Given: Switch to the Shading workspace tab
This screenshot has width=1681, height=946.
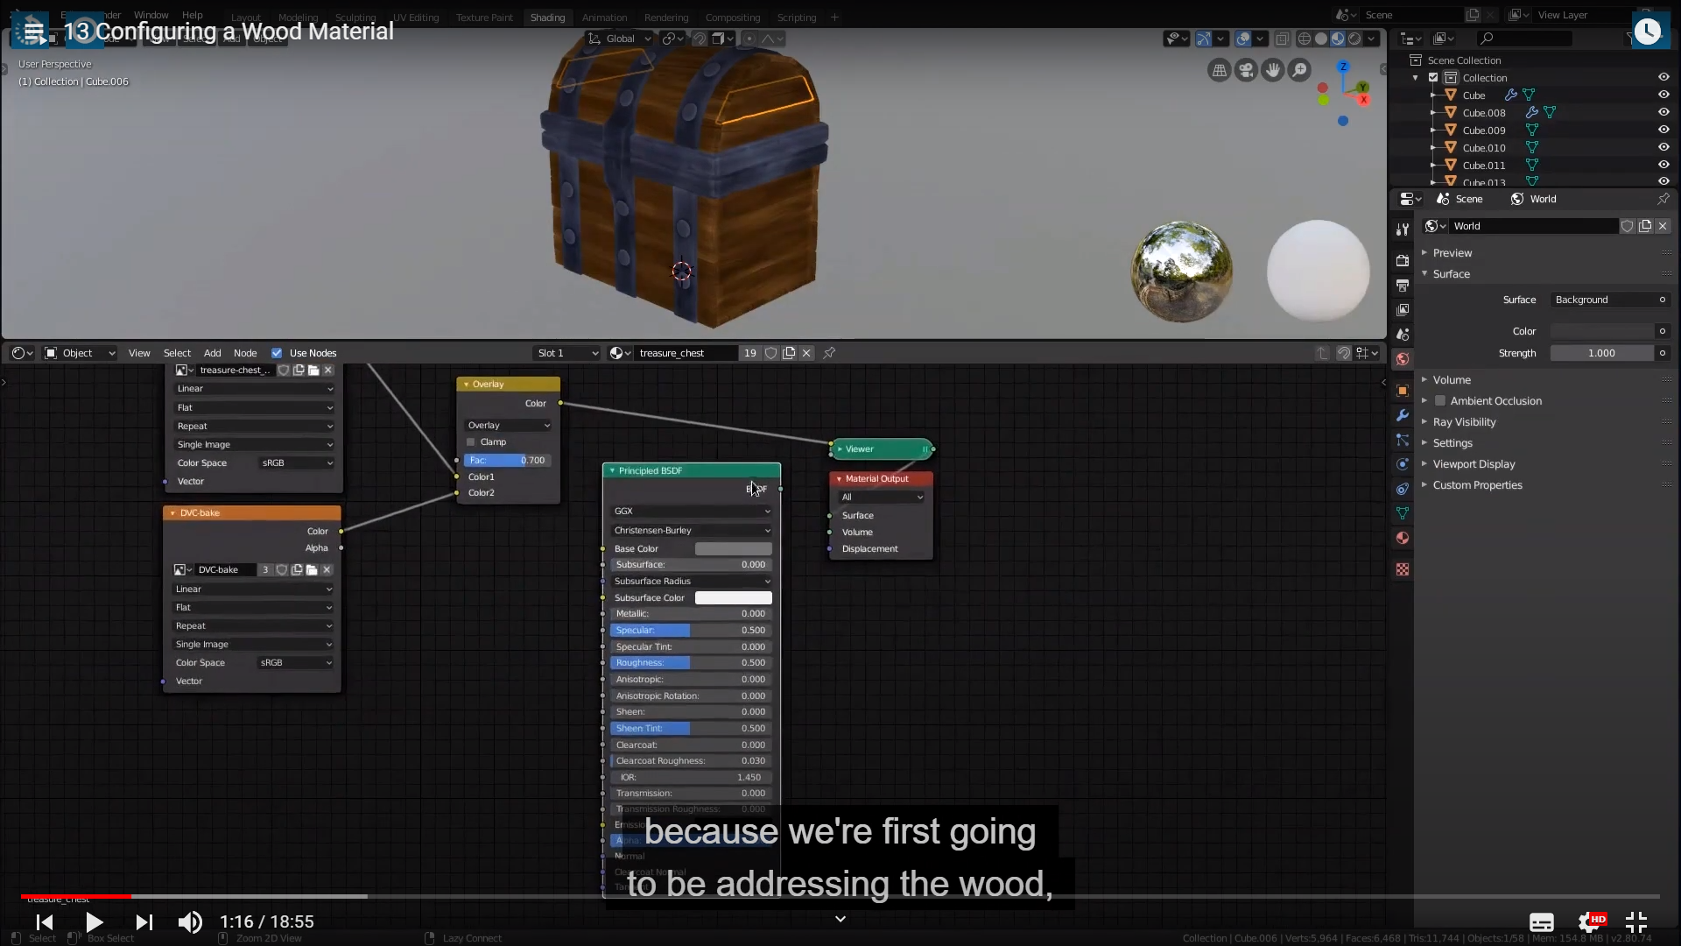Looking at the screenshot, I should point(547,18).
